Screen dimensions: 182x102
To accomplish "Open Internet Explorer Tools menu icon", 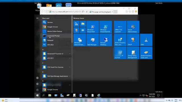I will 133,12.
